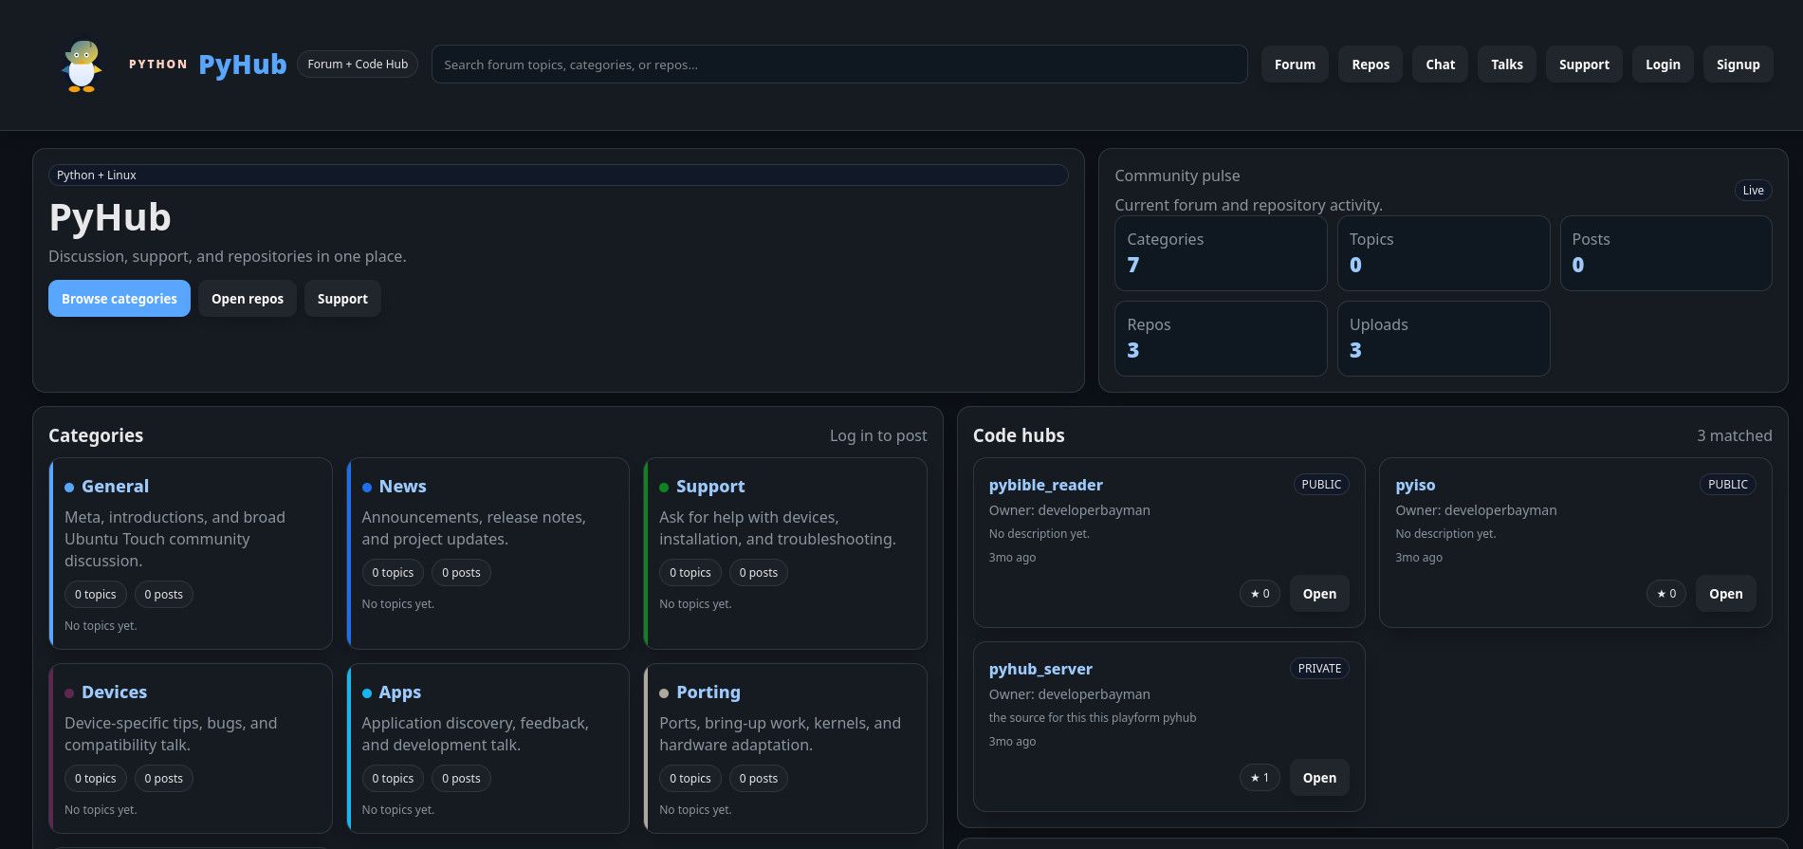Viewport: 1803px width, 849px height.
Task: Click the Open repos button
Action: pos(247,299)
